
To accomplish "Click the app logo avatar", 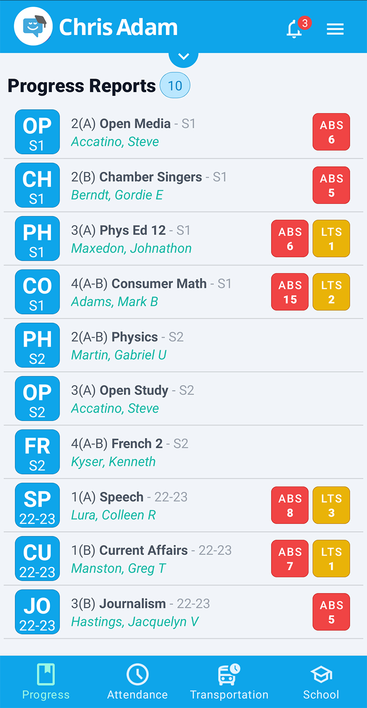I will tap(33, 27).
